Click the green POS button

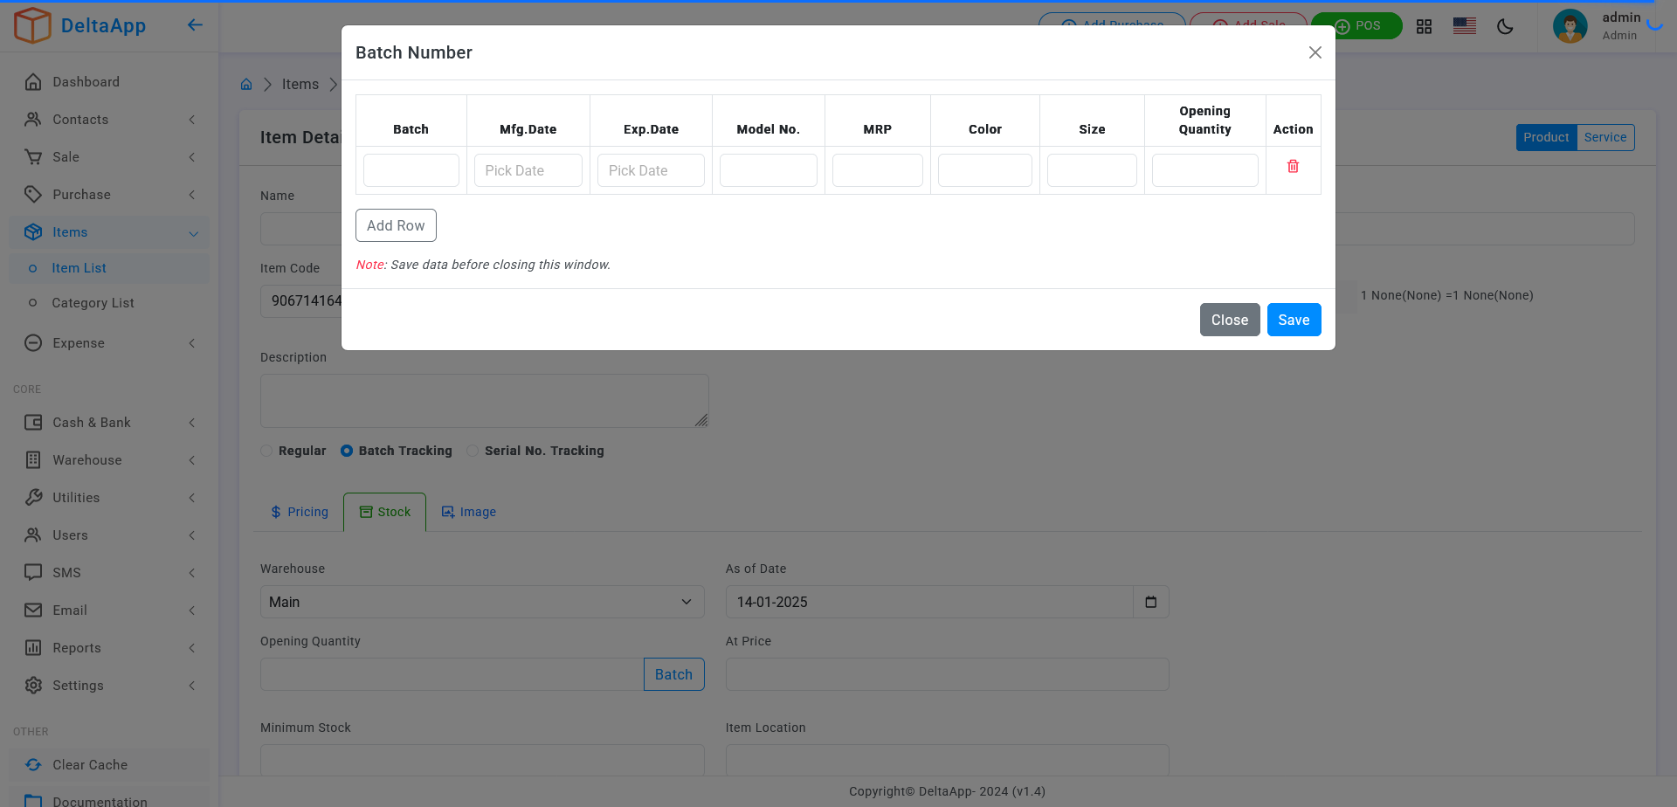pyautogui.click(x=1356, y=26)
